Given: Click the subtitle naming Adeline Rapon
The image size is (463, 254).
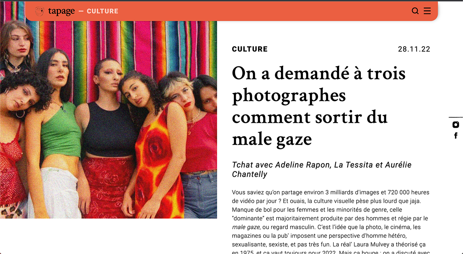Looking at the screenshot, I should [x=322, y=169].
